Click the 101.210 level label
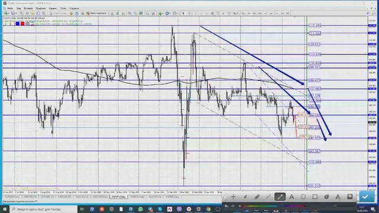This screenshot has height=213, width=379. (314, 186)
